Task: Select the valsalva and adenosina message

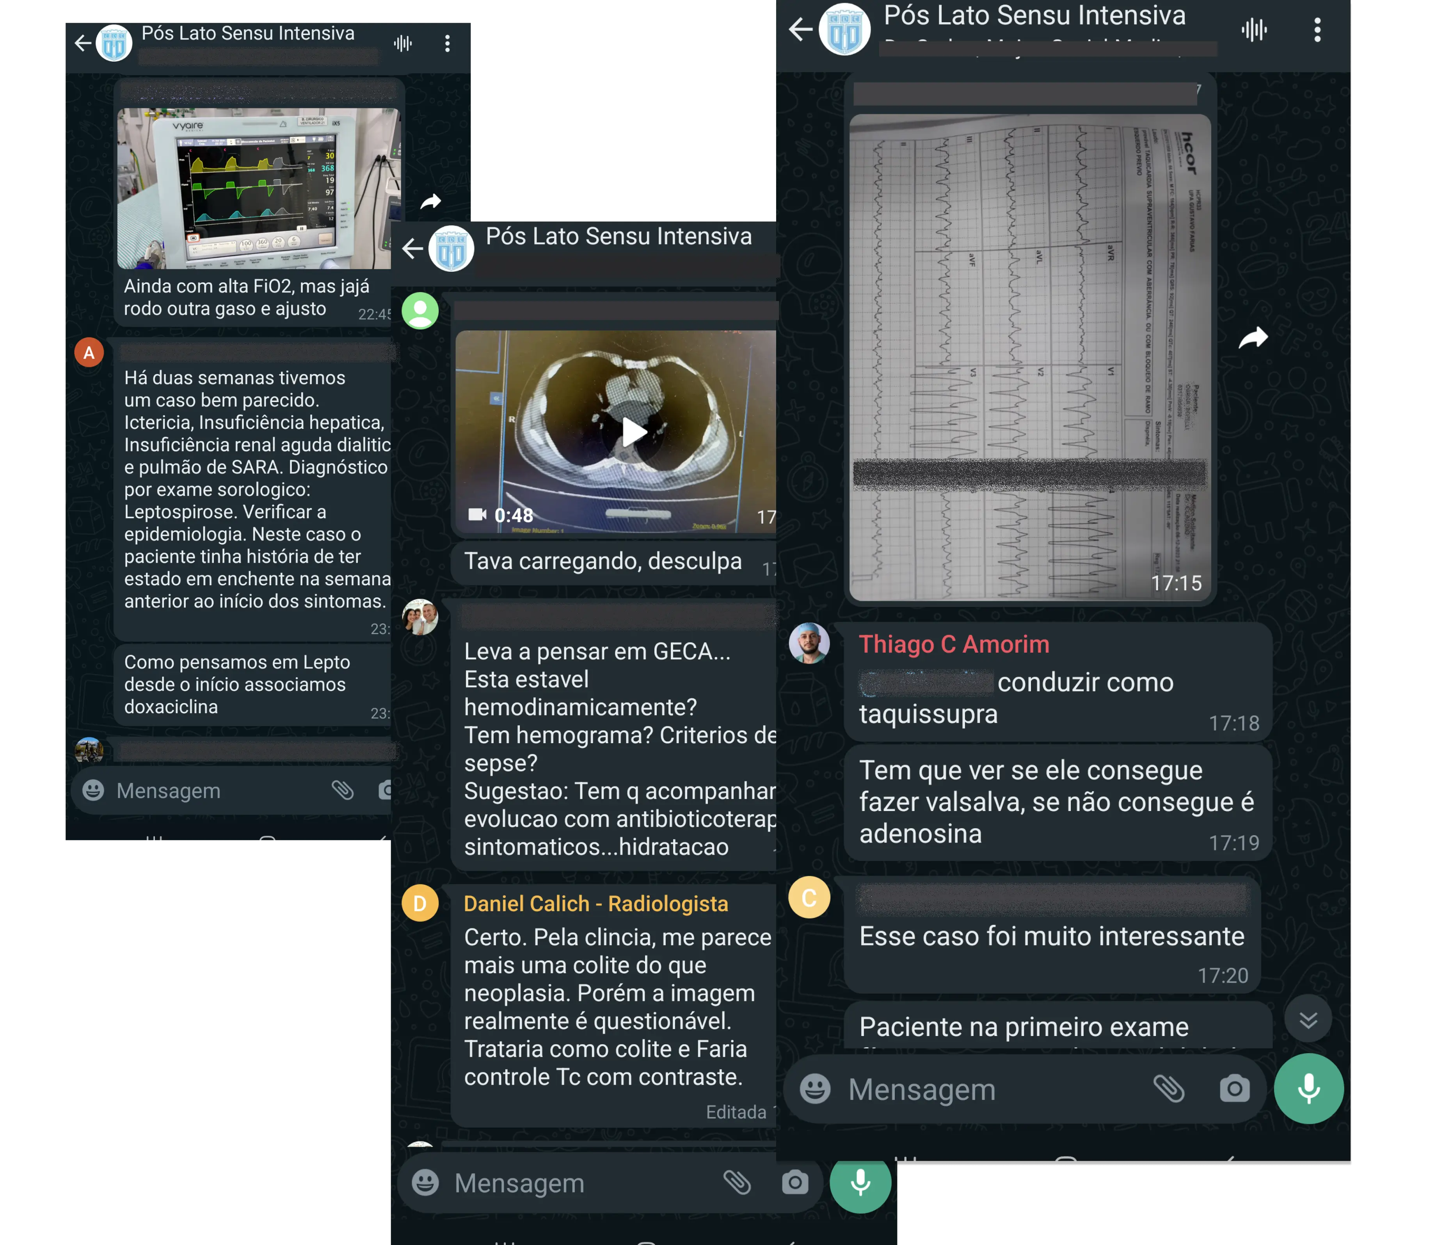Action: point(1058,802)
